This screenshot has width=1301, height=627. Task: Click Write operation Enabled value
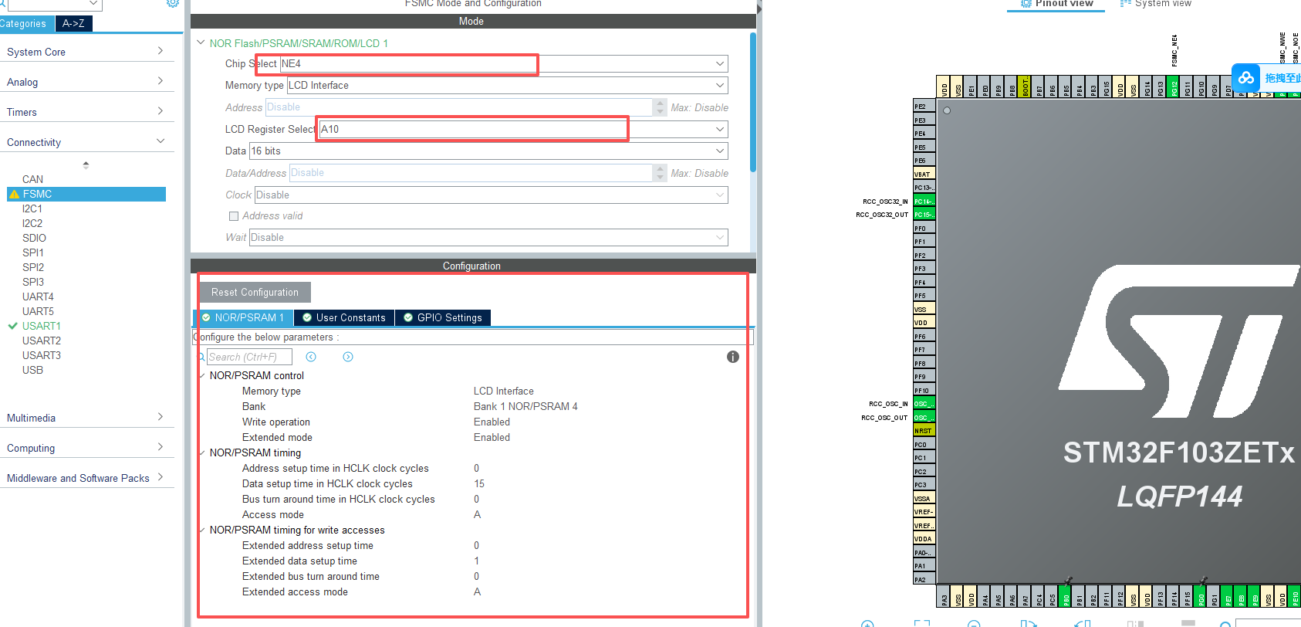tap(492, 422)
